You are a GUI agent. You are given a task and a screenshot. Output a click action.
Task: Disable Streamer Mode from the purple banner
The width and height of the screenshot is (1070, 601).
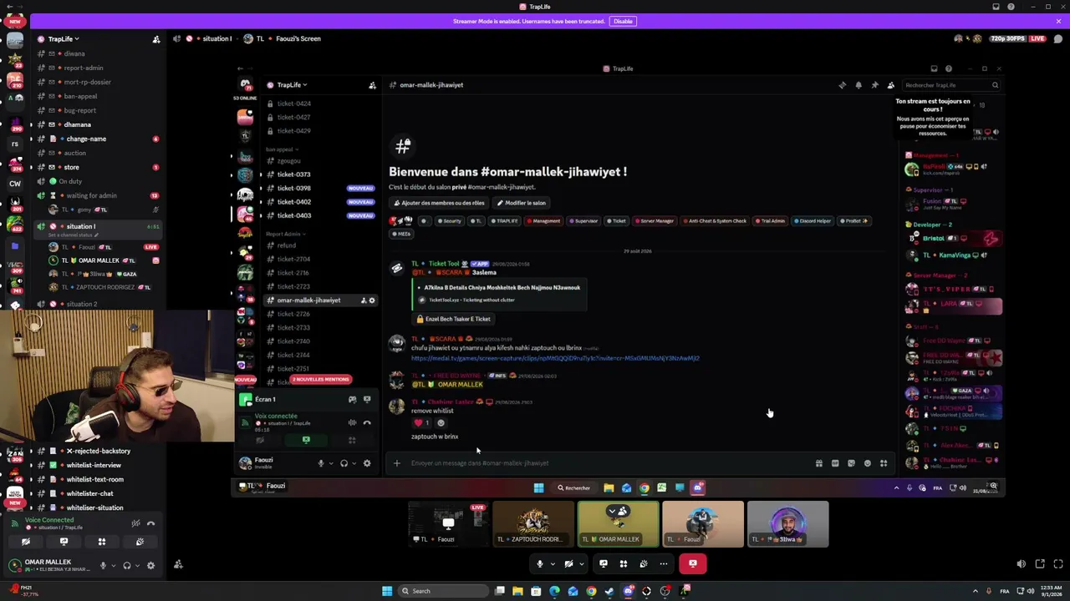click(623, 21)
